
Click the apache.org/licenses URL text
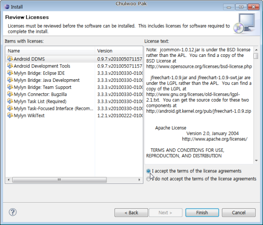click(x=215, y=139)
